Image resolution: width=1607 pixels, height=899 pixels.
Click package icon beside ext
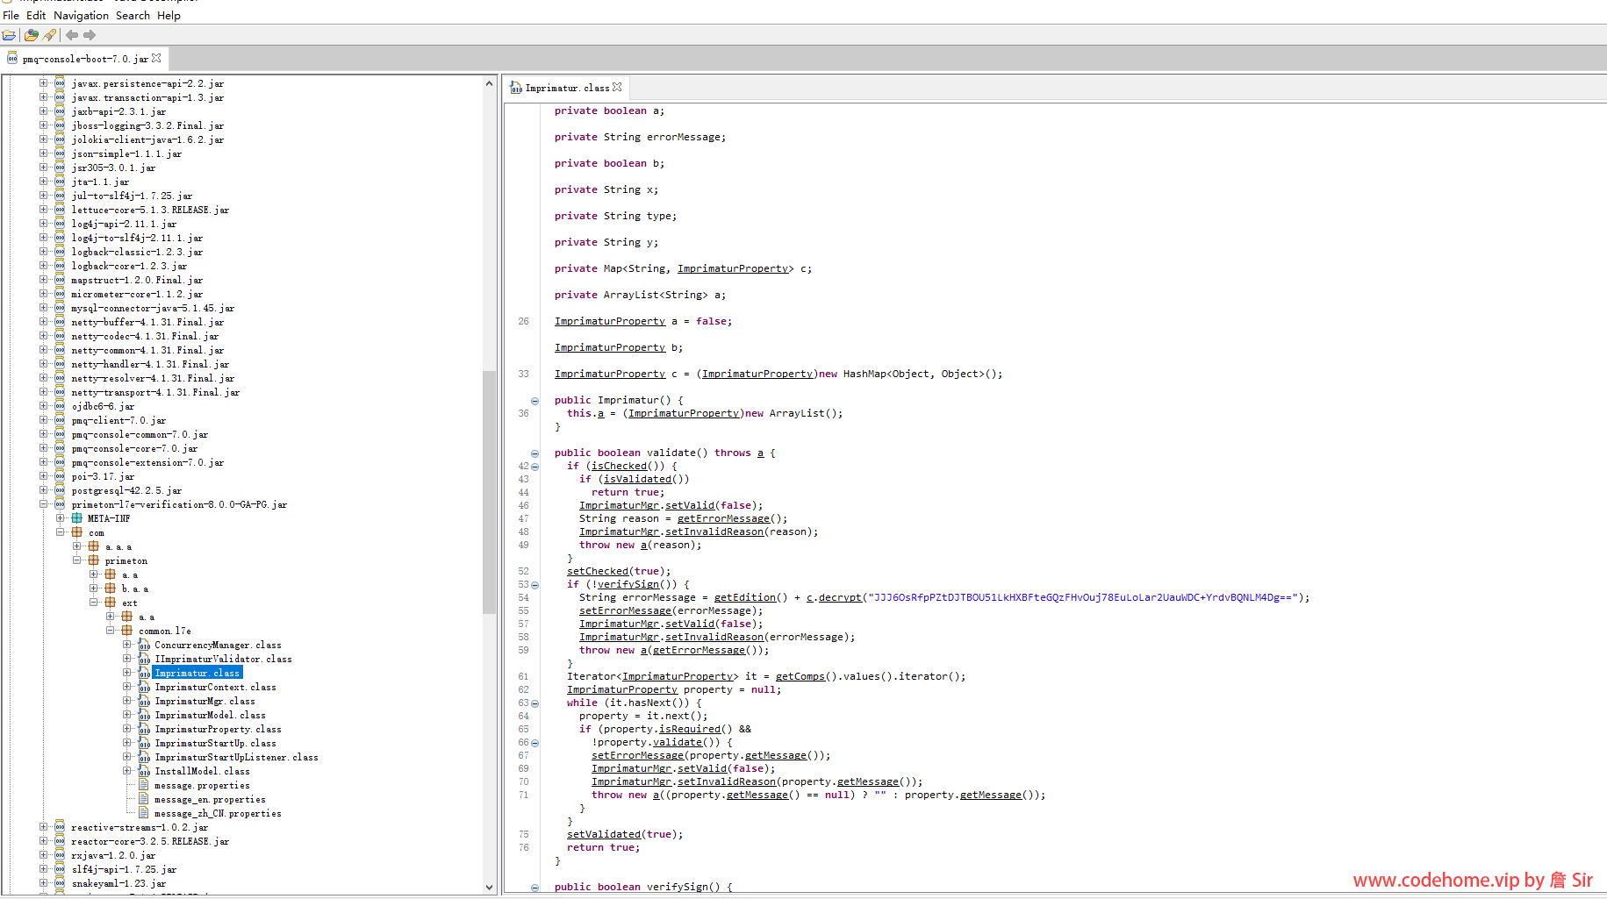pos(111,603)
